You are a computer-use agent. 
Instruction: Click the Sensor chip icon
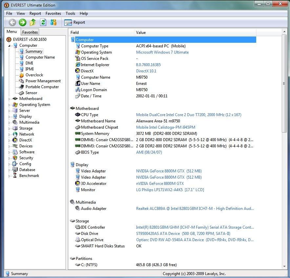click(22, 93)
